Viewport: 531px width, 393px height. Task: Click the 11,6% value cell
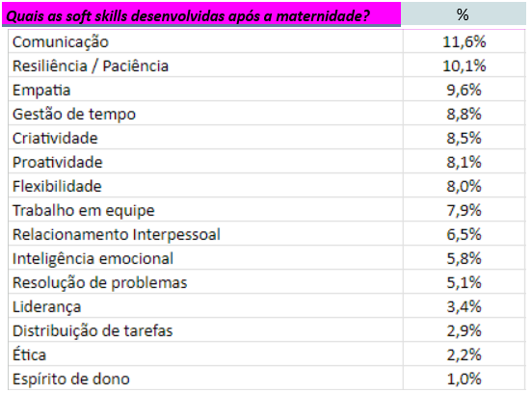pos(464,41)
